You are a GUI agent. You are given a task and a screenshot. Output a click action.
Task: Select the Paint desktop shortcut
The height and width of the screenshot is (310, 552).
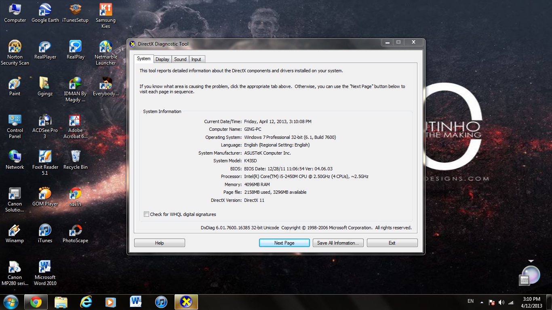15,87
